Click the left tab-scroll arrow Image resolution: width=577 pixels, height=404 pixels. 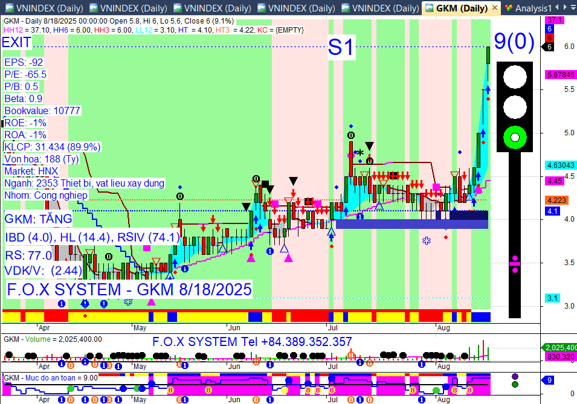click(x=557, y=7)
